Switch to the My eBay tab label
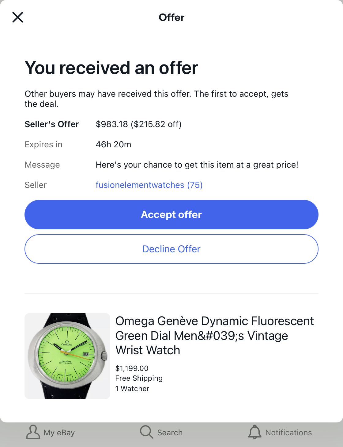This screenshot has height=447, width=343. pyautogui.click(x=59, y=433)
